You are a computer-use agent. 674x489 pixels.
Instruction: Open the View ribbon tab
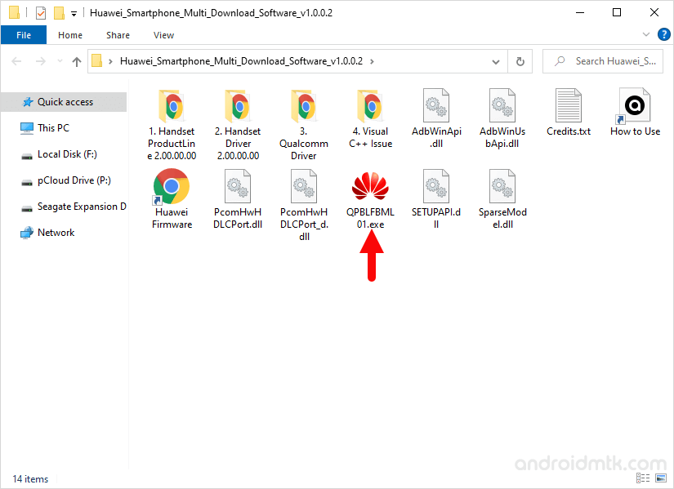[x=163, y=35]
